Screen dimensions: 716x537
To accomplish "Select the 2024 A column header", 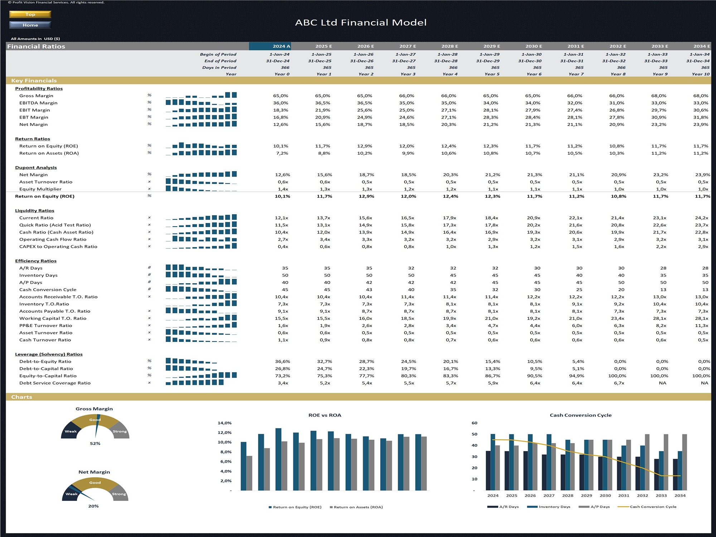I will 270,46.
